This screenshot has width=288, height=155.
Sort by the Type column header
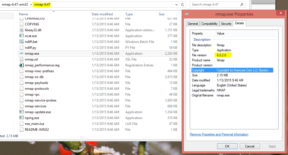click(x=129, y=14)
